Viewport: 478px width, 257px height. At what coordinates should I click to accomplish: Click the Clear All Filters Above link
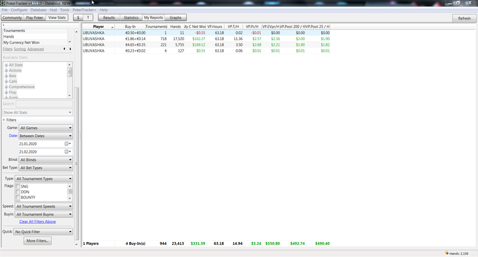click(x=38, y=222)
